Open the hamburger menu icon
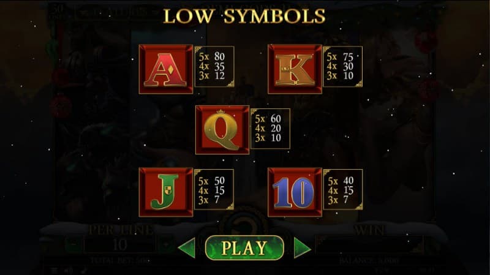The height and width of the screenshot is (275, 490). [55, 271]
